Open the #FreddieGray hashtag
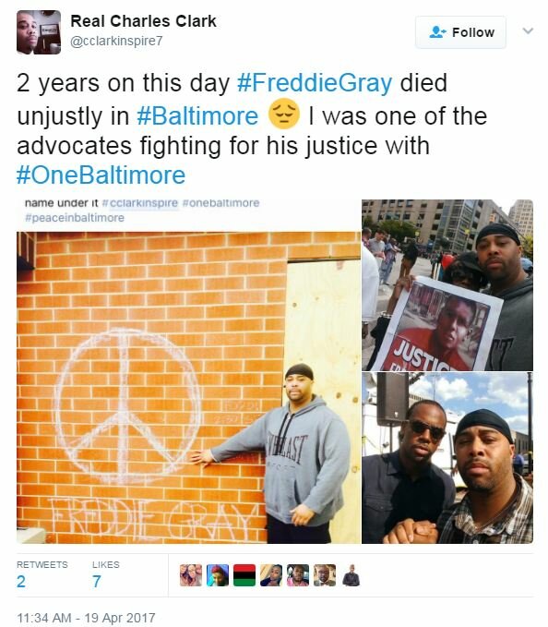This screenshot has width=548, height=627. 315,83
